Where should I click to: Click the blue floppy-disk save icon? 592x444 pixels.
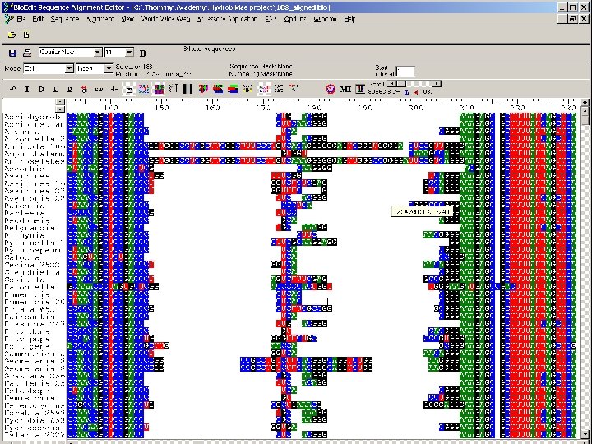(x=12, y=53)
